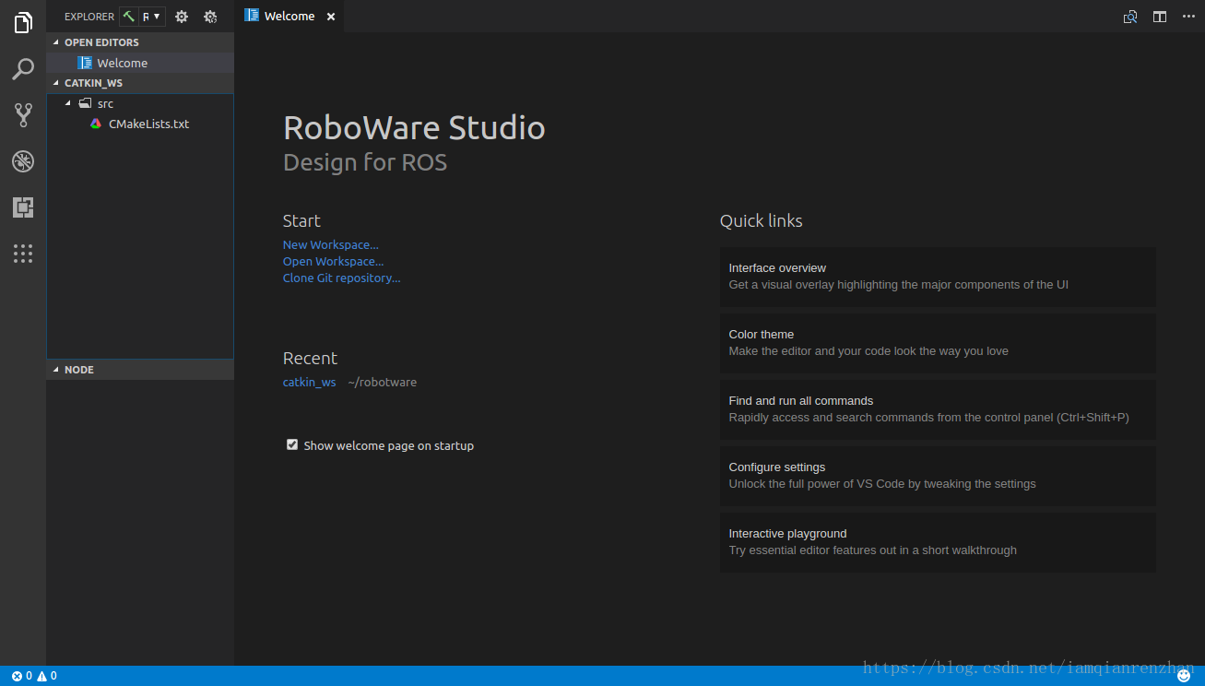Screen dimensions: 1205x686
Task: Collapse the CATKIN_WS section
Action: click(140, 83)
